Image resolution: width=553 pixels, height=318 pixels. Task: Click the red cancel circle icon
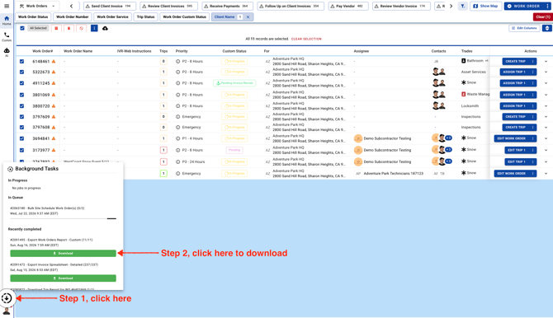pyautogui.click(x=82, y=28)
